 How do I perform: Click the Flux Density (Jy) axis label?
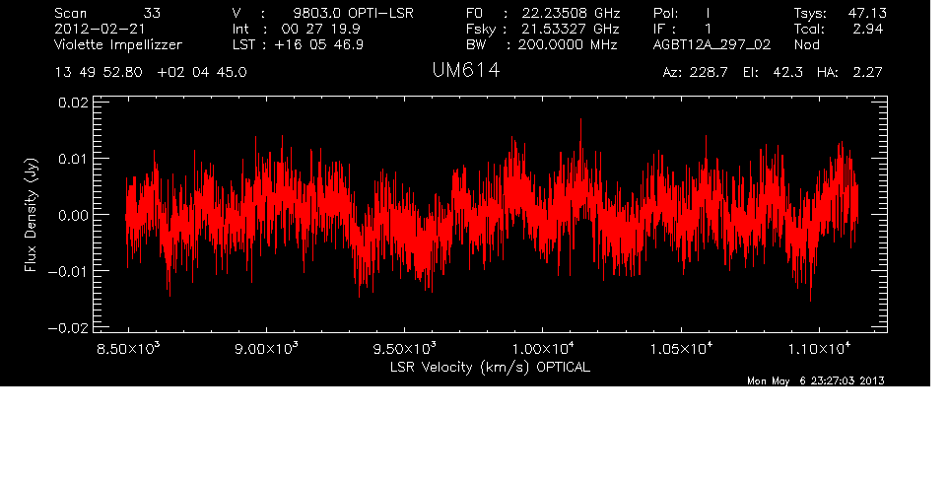tap(31, 214)
